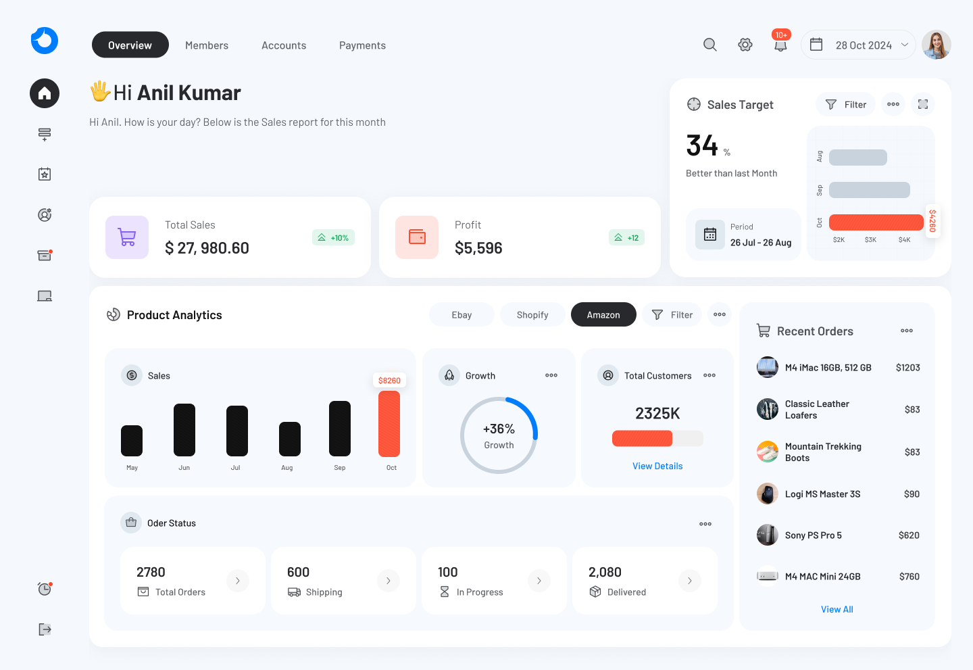Open Total Customers more options
Viewport: 973px width, 670px height.
(x=709, y=375)
